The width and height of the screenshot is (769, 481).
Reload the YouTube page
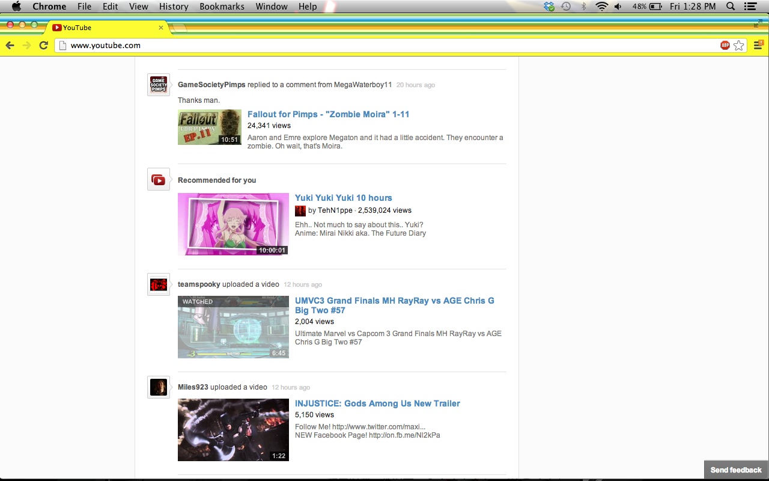43,45
